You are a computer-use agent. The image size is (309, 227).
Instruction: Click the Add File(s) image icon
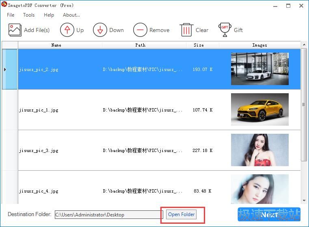click(x=15, y=30)
